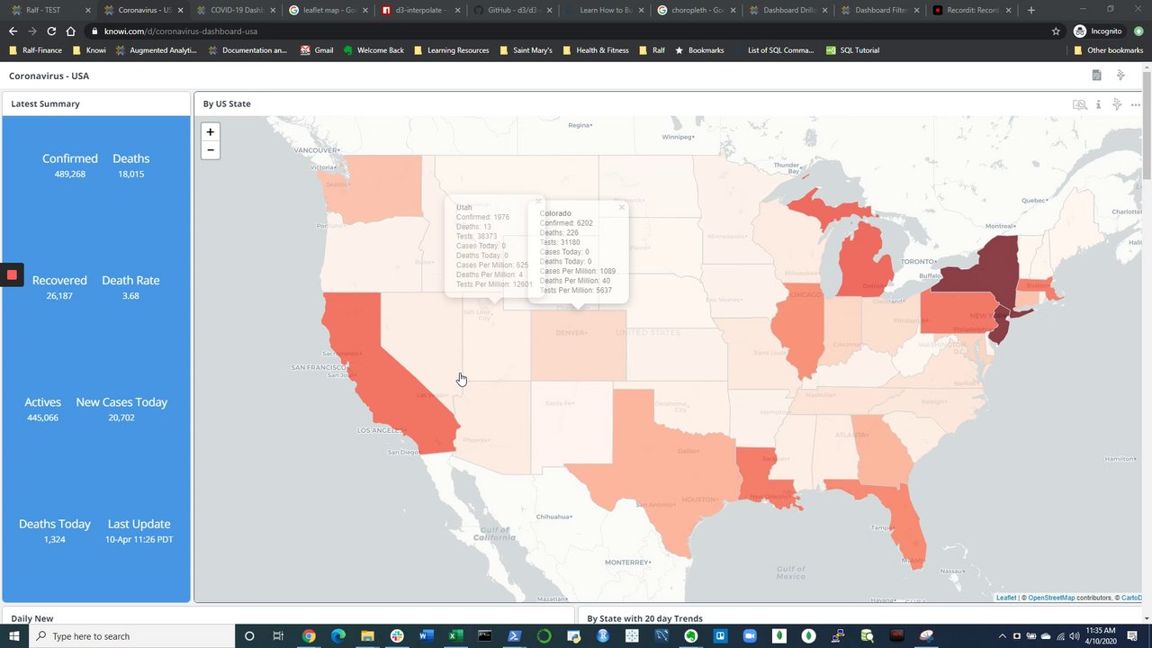Viewport: 1152px width, 648px height.
Task: Expand the Other bookmarks folder
Action: click(1108, 50)
